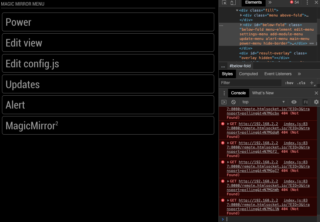This screenshot has width=320, height=222.
Task: Open the actions dots beside the below-fold row
Action: tap(221, 25)
